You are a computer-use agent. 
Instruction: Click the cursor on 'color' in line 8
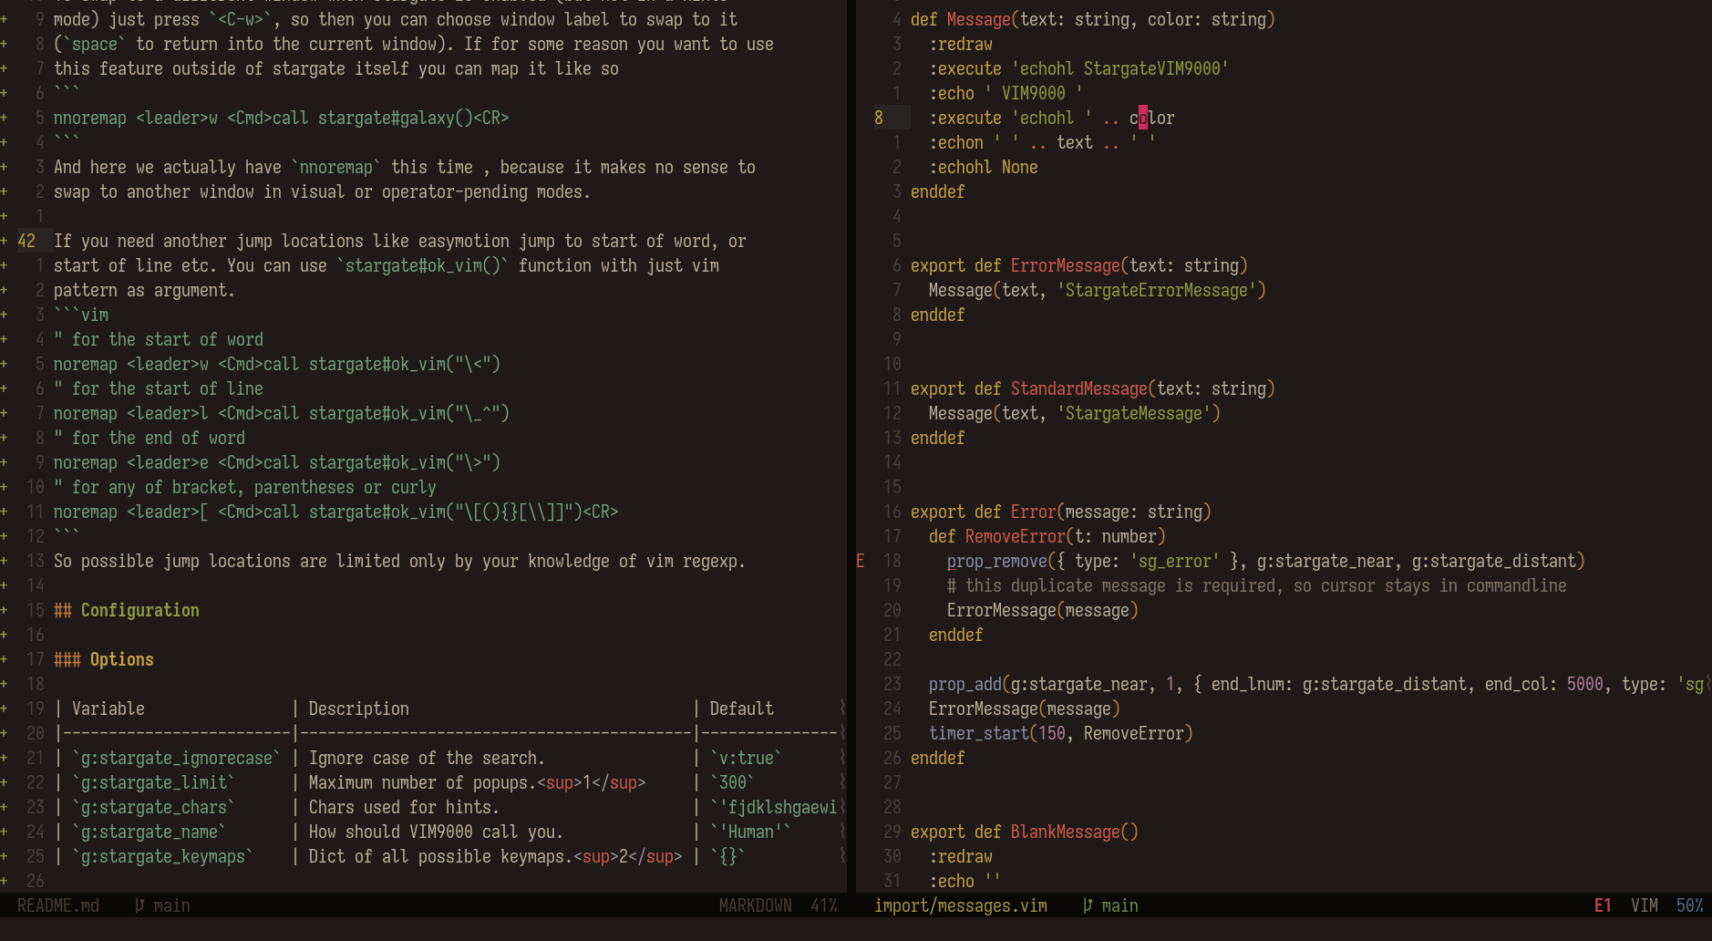click(x=1143, y=118)
